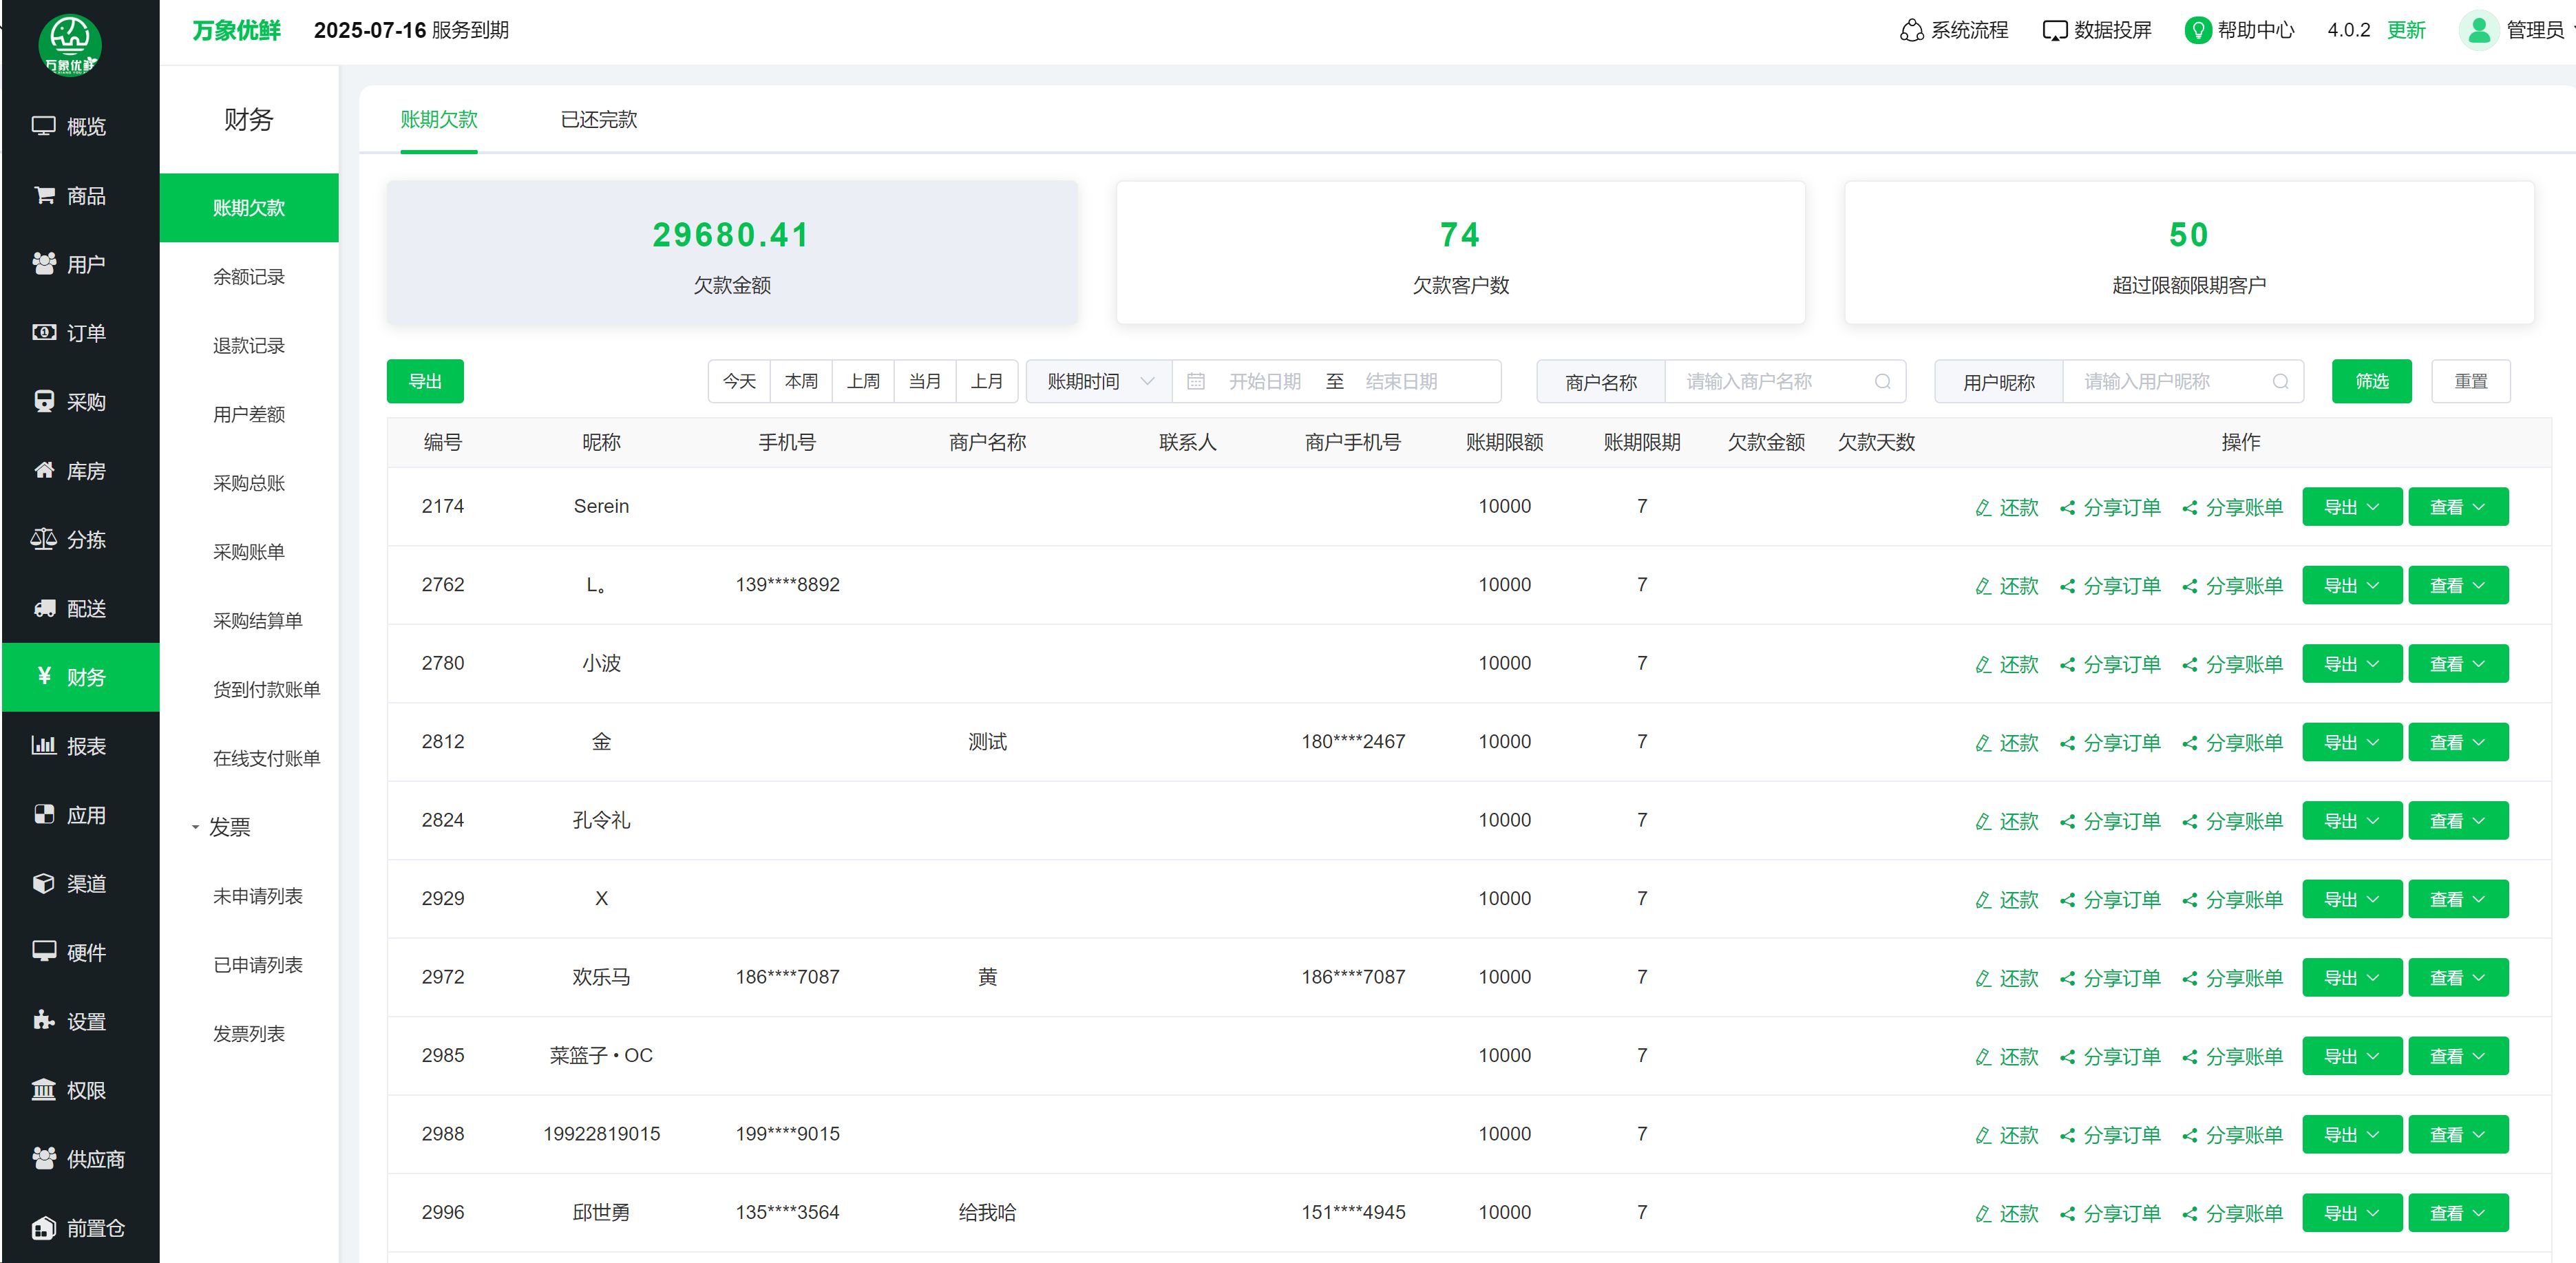
Task: Click the calendar icon in the date range
Action: 1195,381
